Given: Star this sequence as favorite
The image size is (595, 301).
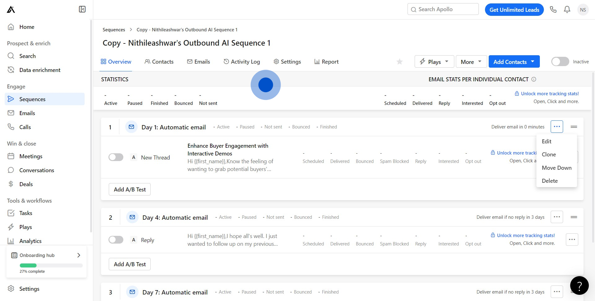Looking at the screenshot, I should [399, 62].
